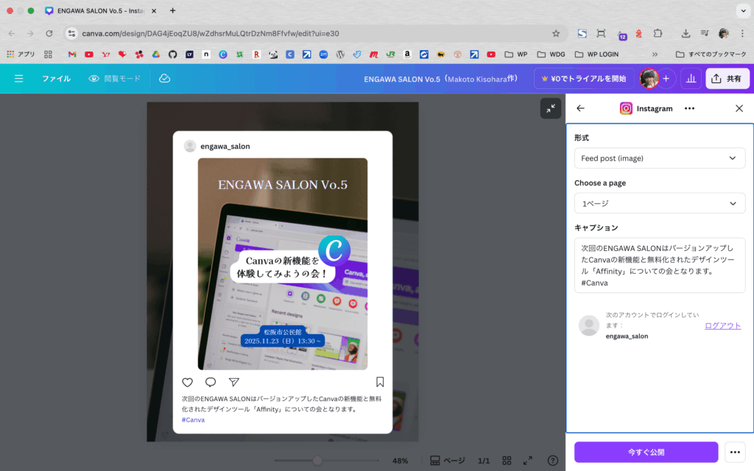
Task: Click the cloud save status icon
Action: pyautogui.click(x=165, y=79)
